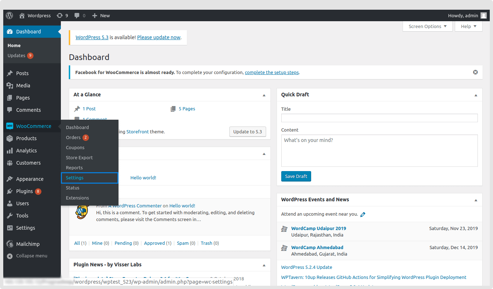The height and width of the screenshot is (289, 493).
Task: Click the Update to 5.3 button
Action: tap(248, 132)
